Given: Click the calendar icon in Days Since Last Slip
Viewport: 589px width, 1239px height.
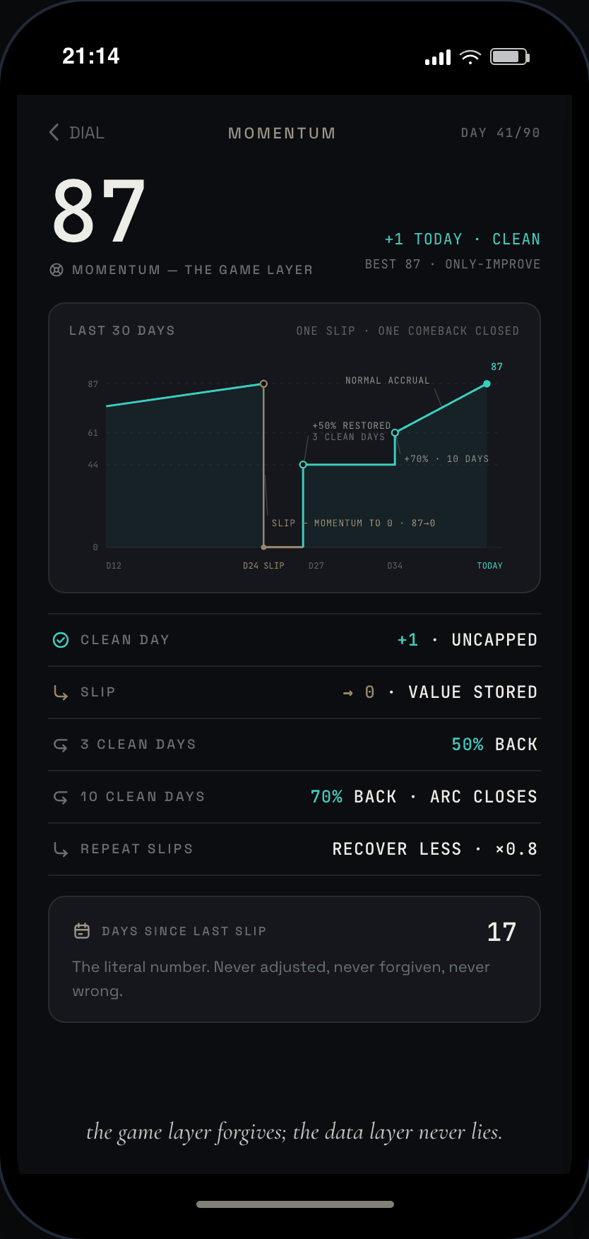Looking at the screenshot, I should tap(82, 931).
